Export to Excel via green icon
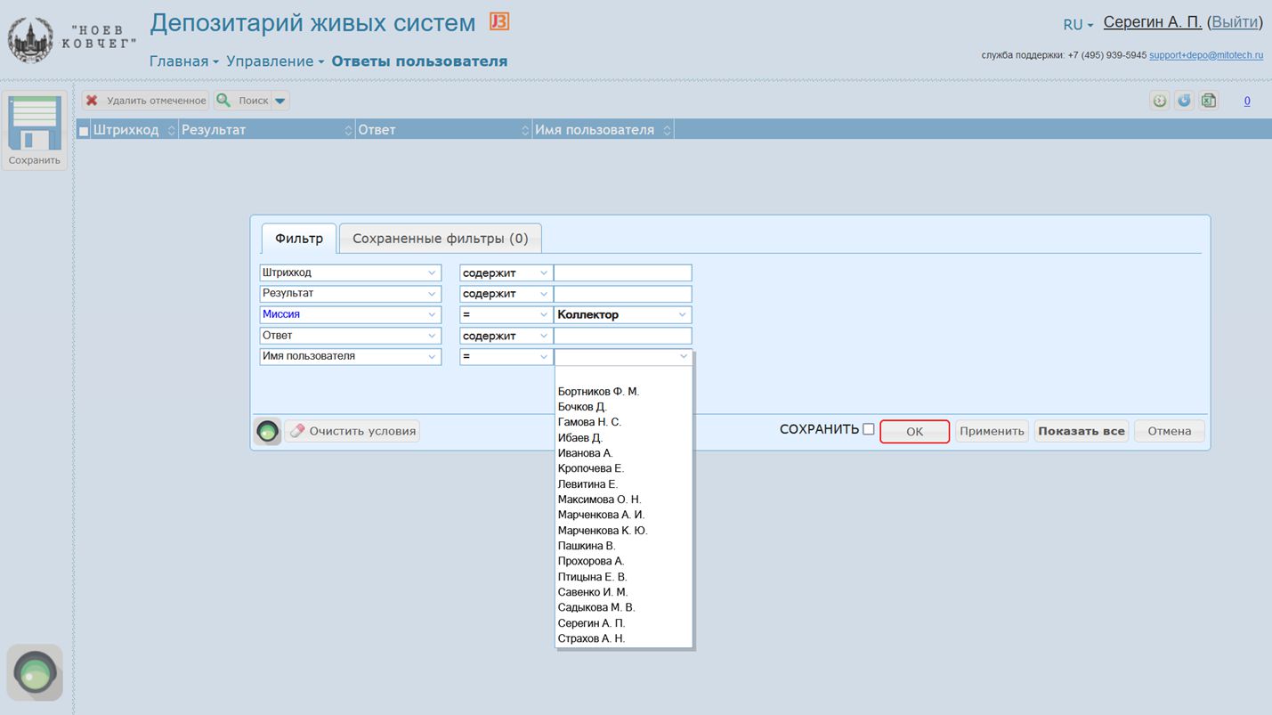This screenshot has width=1272, height=715. [x=1209, y=101]
